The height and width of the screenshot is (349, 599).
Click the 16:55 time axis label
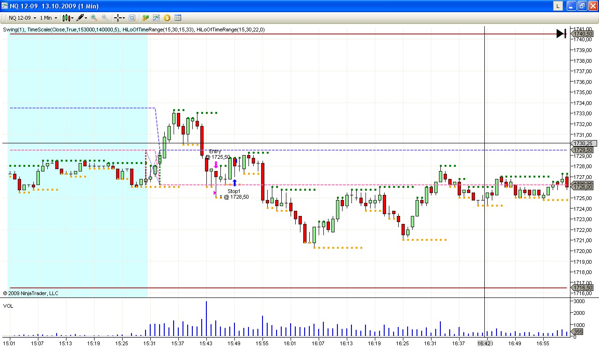pos(543,343)
